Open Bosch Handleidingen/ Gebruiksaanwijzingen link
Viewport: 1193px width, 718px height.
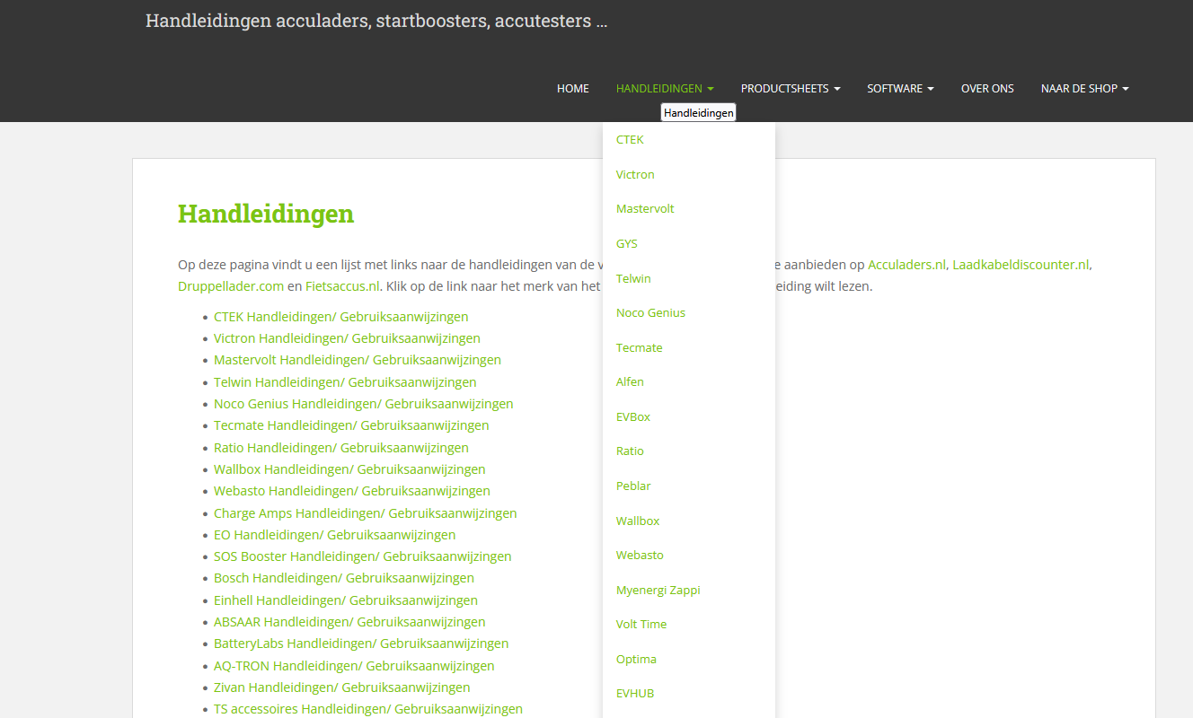344,578
